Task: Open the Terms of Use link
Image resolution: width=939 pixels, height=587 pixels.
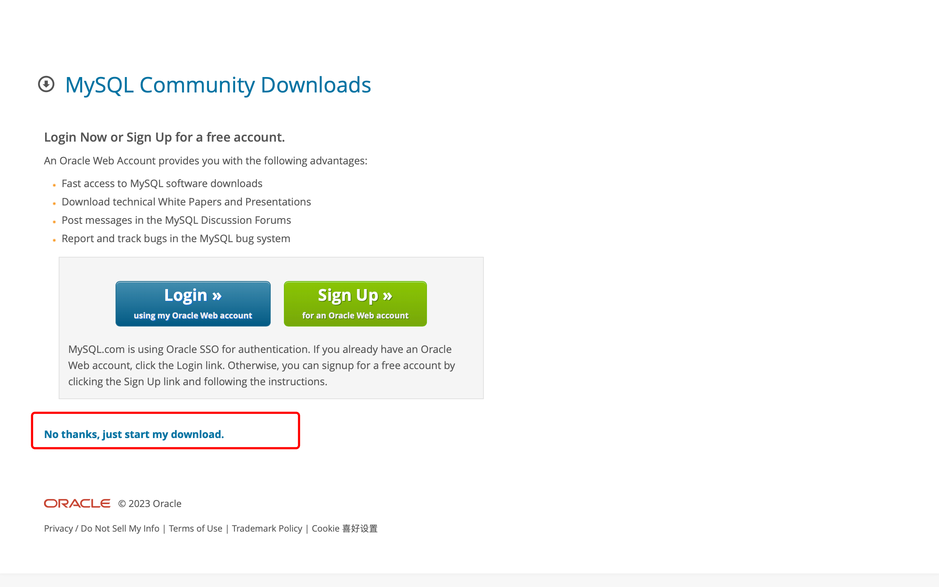Action: coord(196,528)
